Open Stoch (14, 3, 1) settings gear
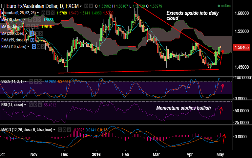Screen dimensions: 252x158 36,81
